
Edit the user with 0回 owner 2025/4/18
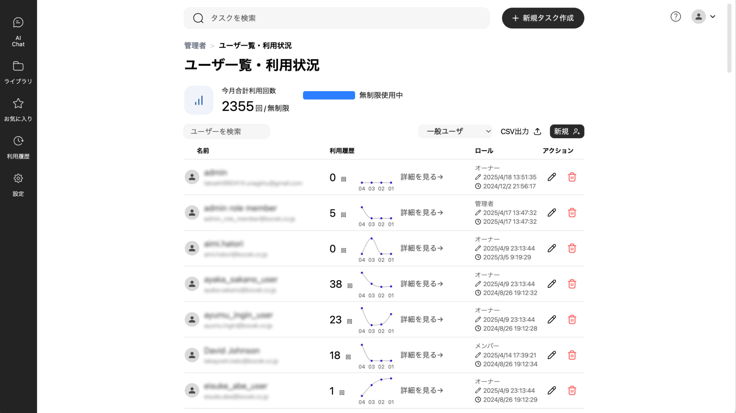552,177
